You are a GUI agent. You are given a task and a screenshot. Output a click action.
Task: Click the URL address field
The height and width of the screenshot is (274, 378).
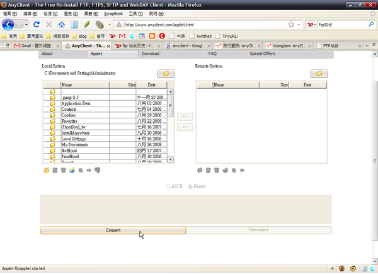[206, 25]
